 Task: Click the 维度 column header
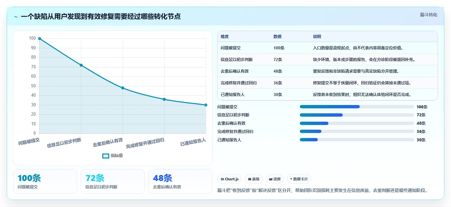click(x=225, y=37)
